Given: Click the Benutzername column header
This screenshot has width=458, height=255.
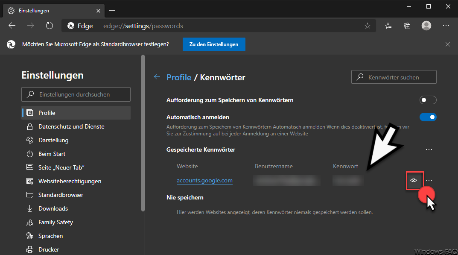Looking at the screenshot, I should 274,167.
